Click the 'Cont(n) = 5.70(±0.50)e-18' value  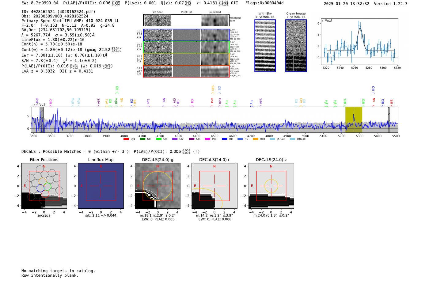[52, 44]
